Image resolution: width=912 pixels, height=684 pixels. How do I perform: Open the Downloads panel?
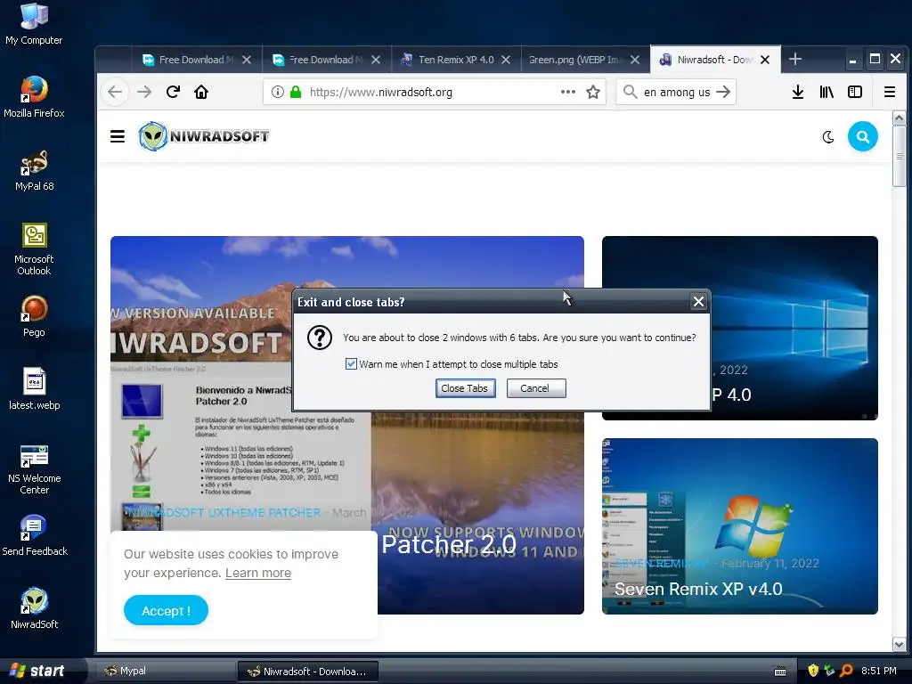[x=798, y=92]
